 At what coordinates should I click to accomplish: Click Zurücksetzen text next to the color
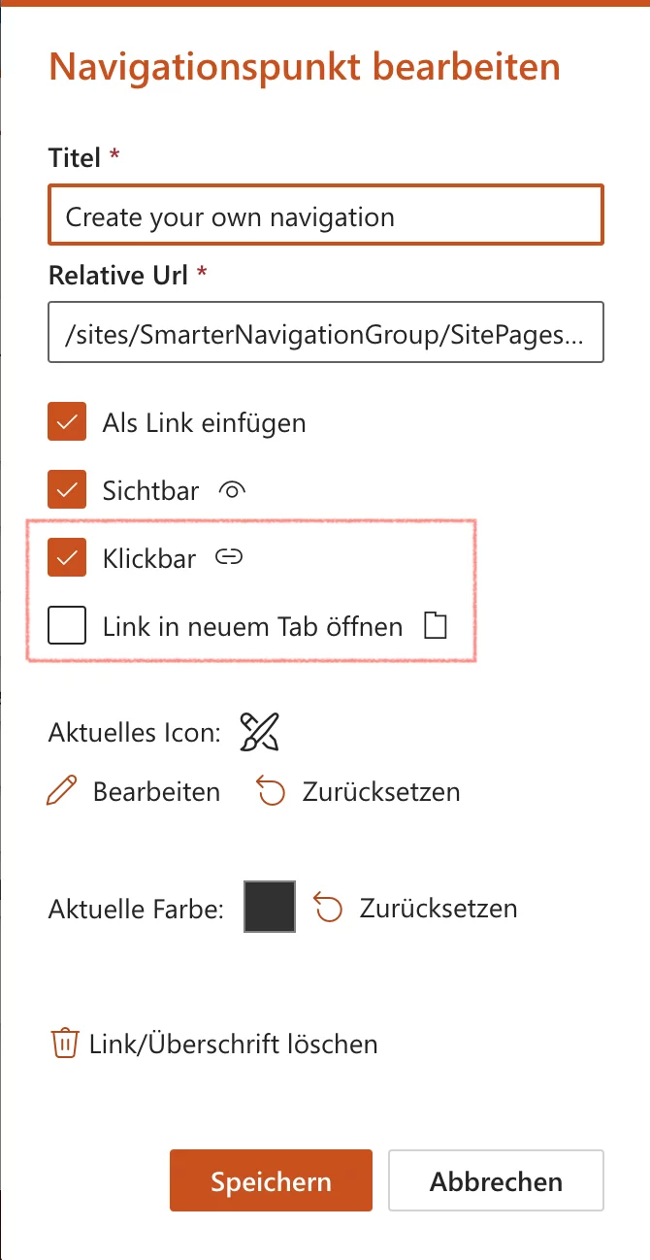coord(439,909)
